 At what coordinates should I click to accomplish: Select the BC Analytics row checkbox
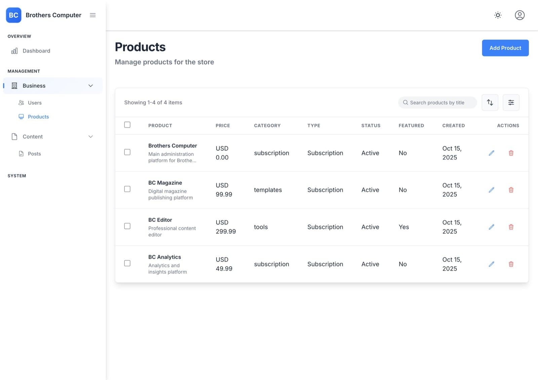click(x=127, y=263)
